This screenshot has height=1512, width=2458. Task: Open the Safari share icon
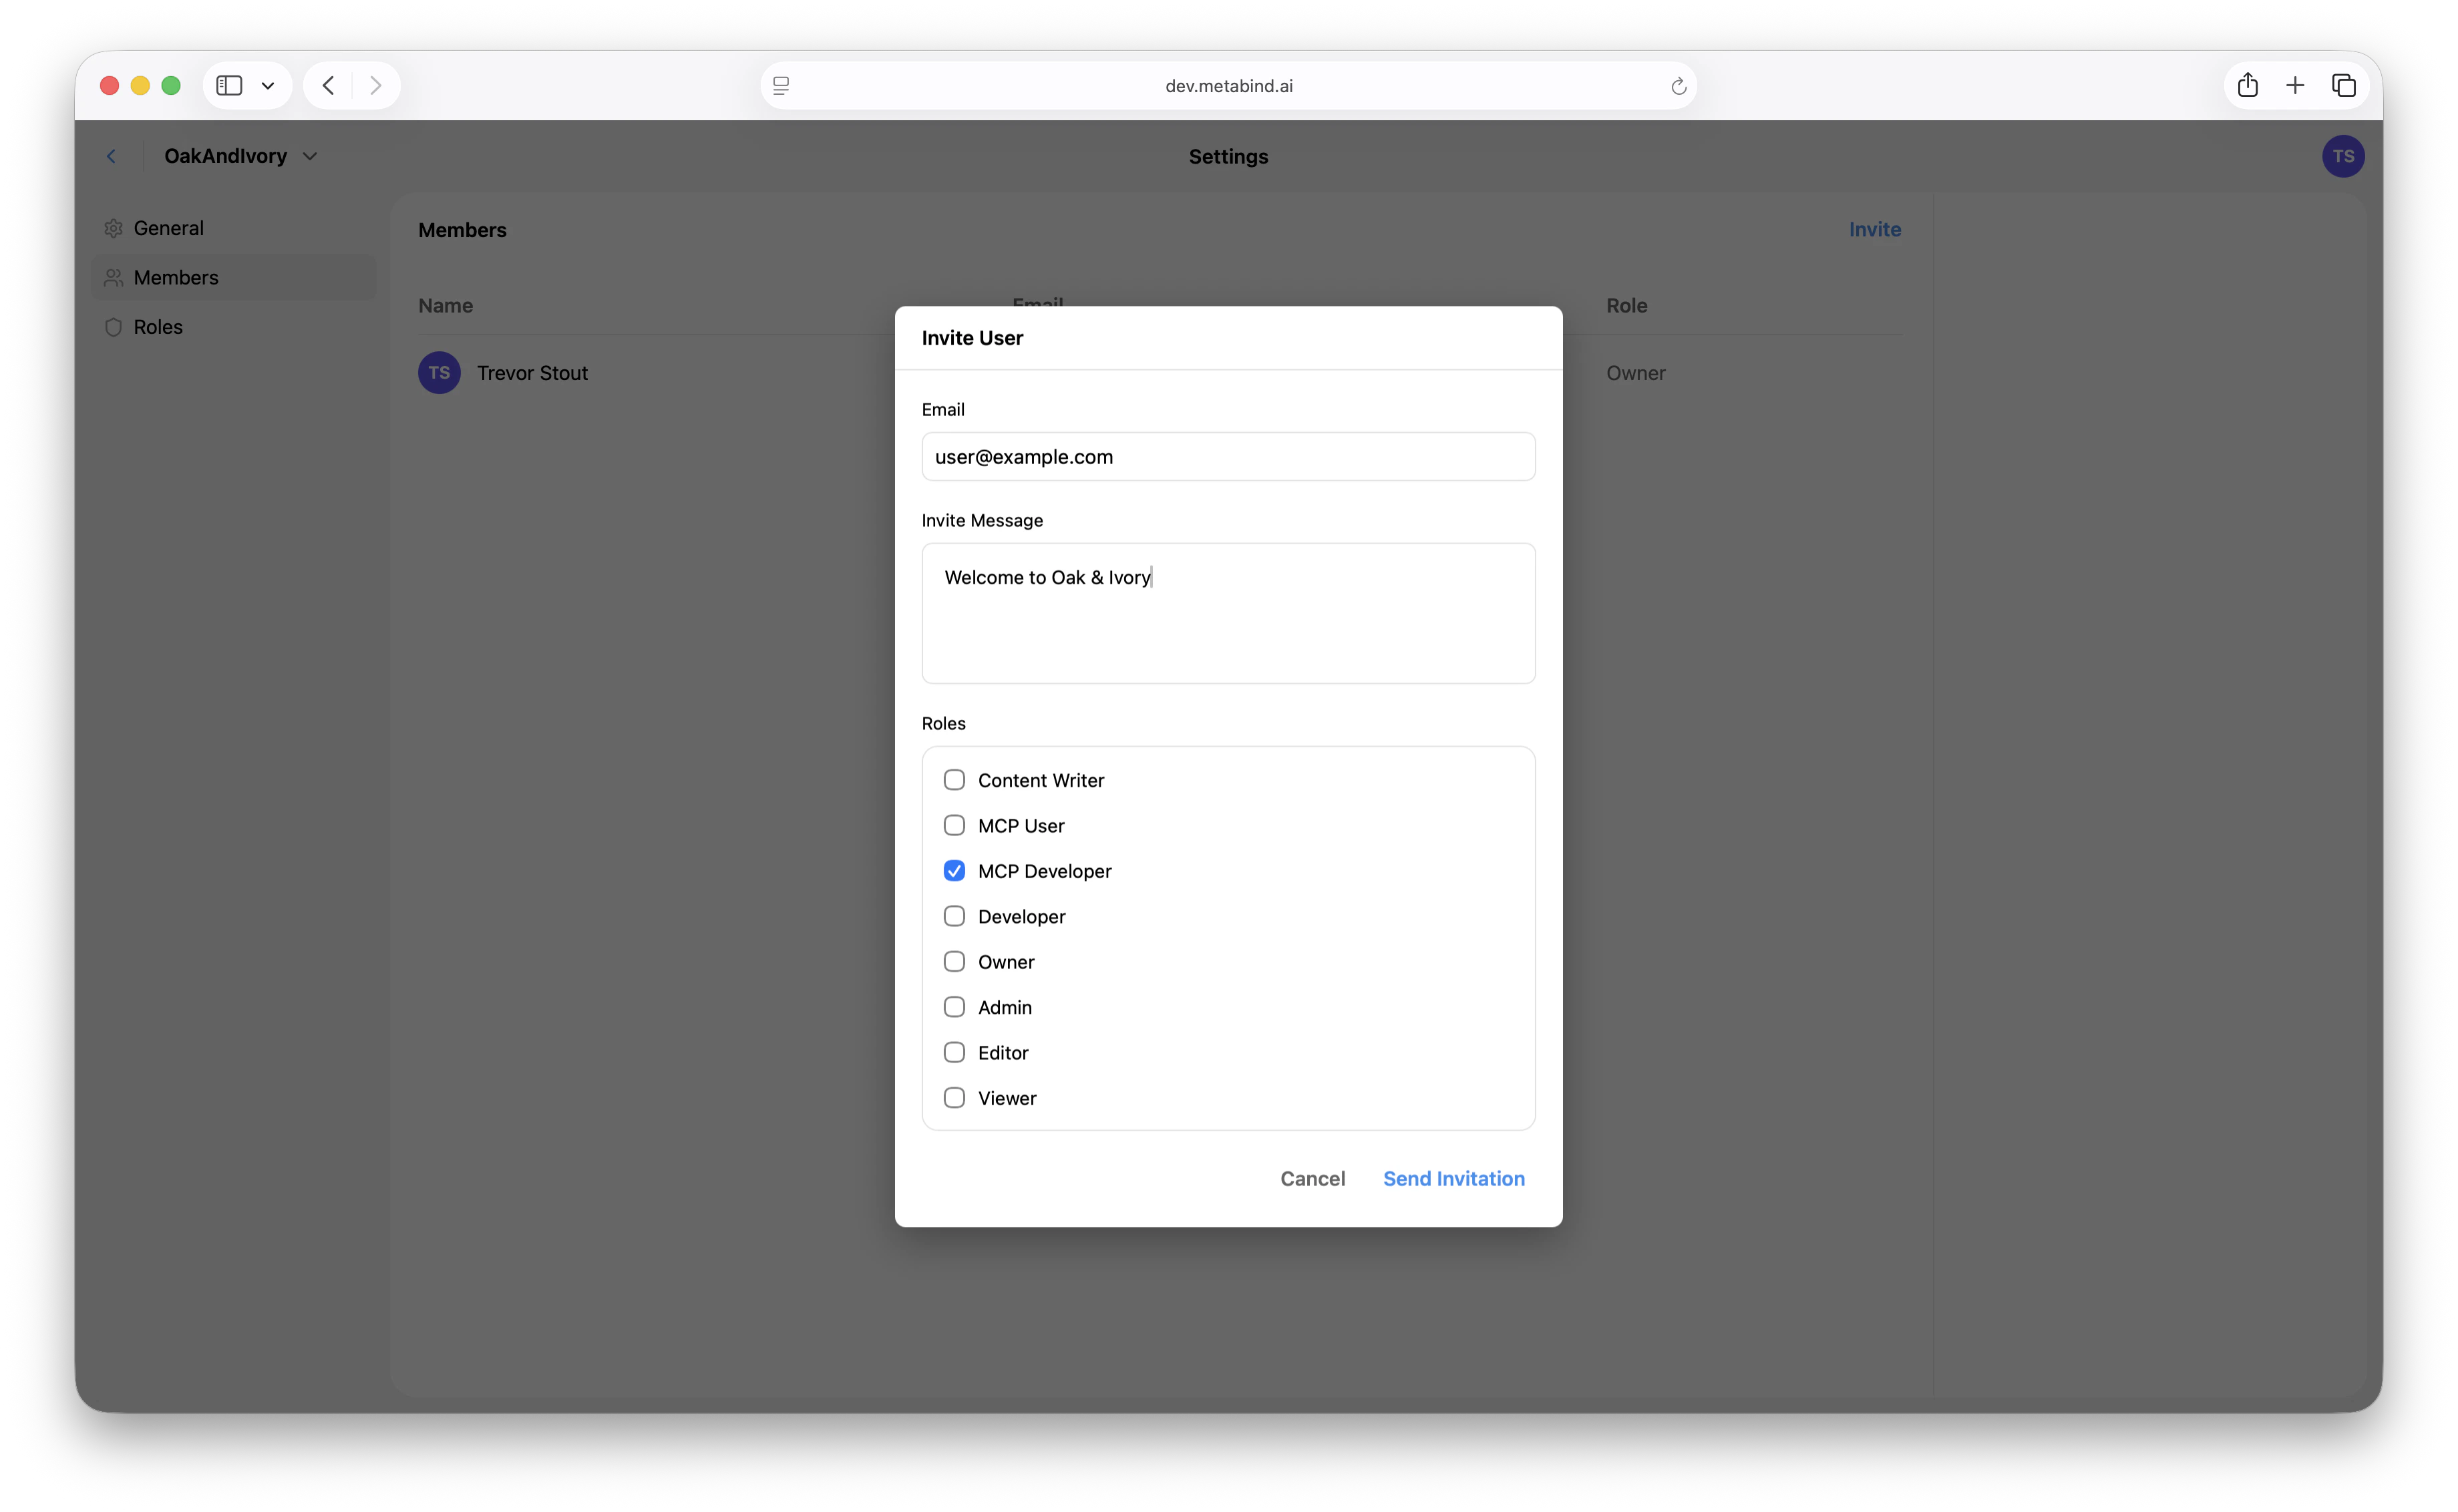pyautogui.click(x=2248, y=85)
